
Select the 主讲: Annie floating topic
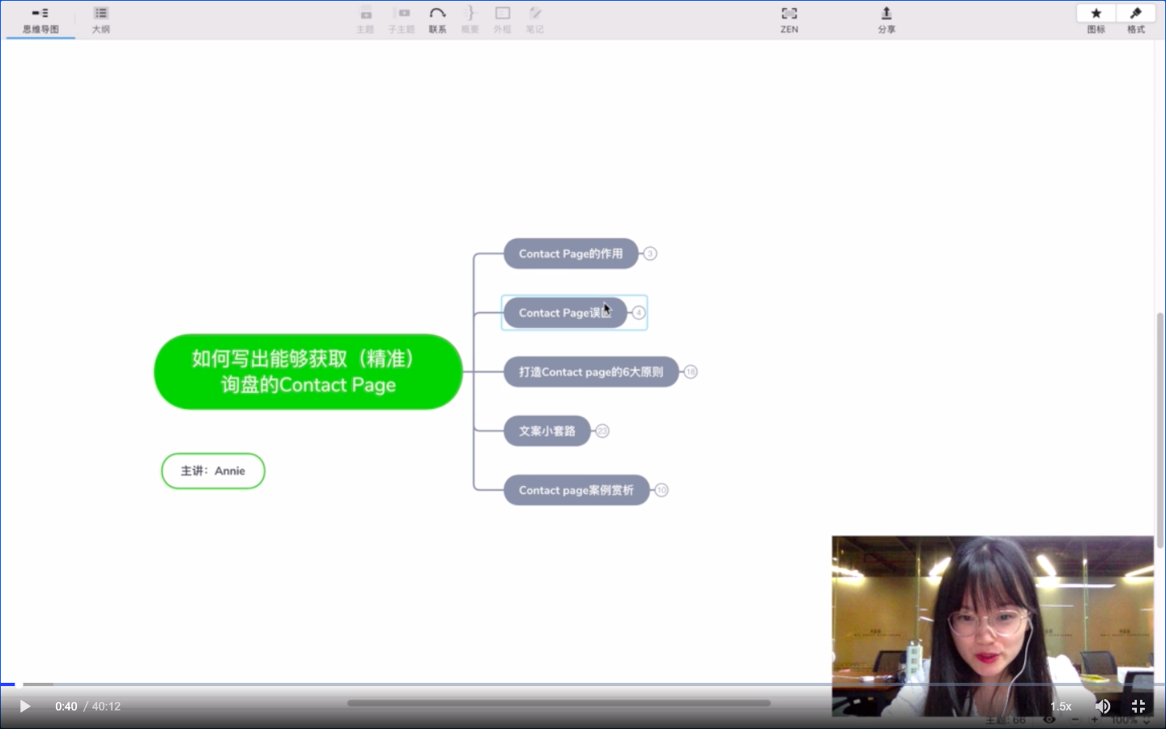click(213, 471)
